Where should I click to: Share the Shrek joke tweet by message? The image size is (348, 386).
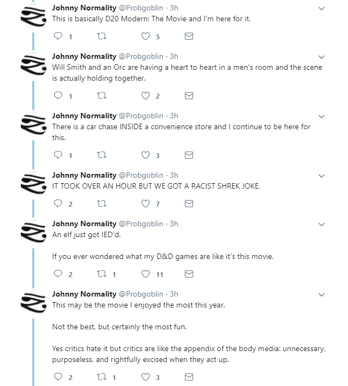coord(189,203)
